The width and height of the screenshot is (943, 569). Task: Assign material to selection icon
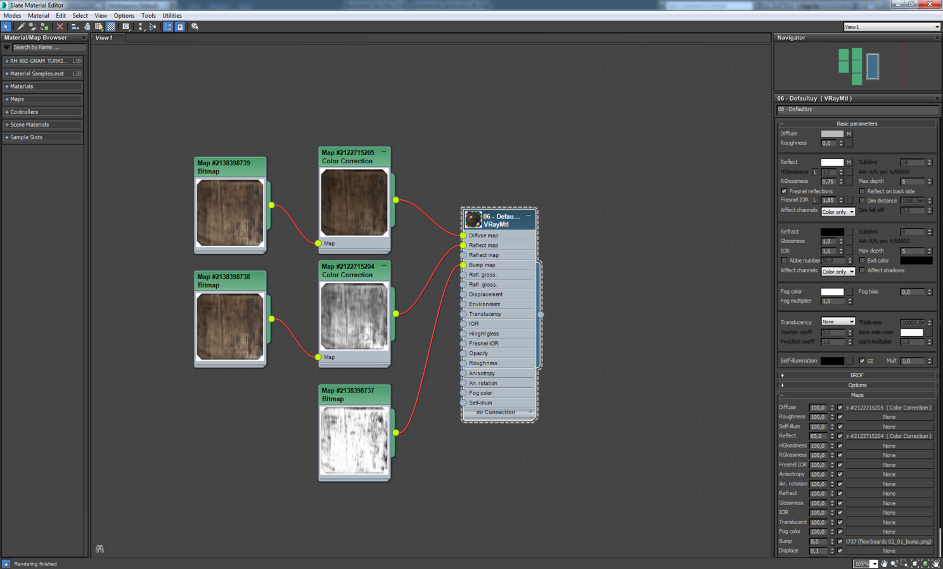coord(44,27)
